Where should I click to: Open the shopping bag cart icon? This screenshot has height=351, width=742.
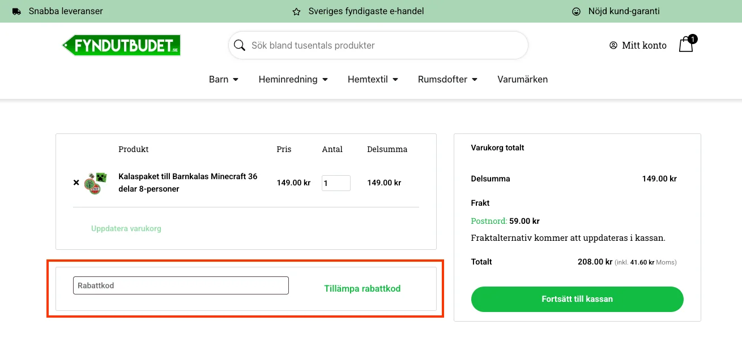coord(685,44)
